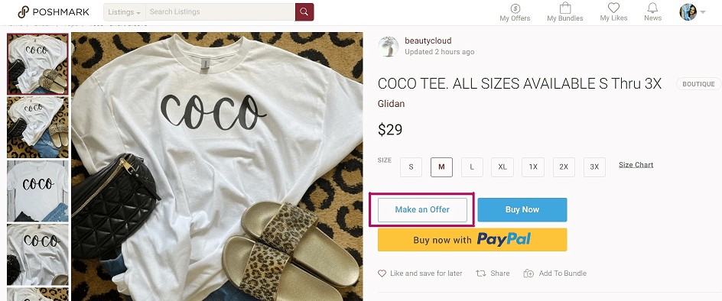Click the Share listing icon
Image resolution: width=722 pixels, height=301 pixels.
pos(481,273)
